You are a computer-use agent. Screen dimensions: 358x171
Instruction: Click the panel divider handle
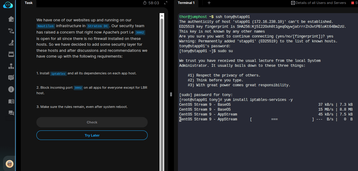click(171, 94)
